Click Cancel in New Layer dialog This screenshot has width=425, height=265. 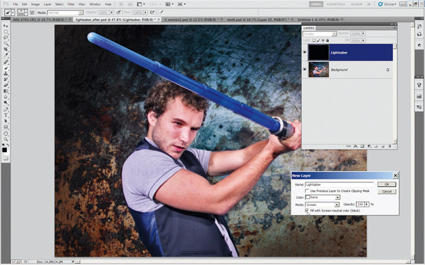(x=387, y=191)
